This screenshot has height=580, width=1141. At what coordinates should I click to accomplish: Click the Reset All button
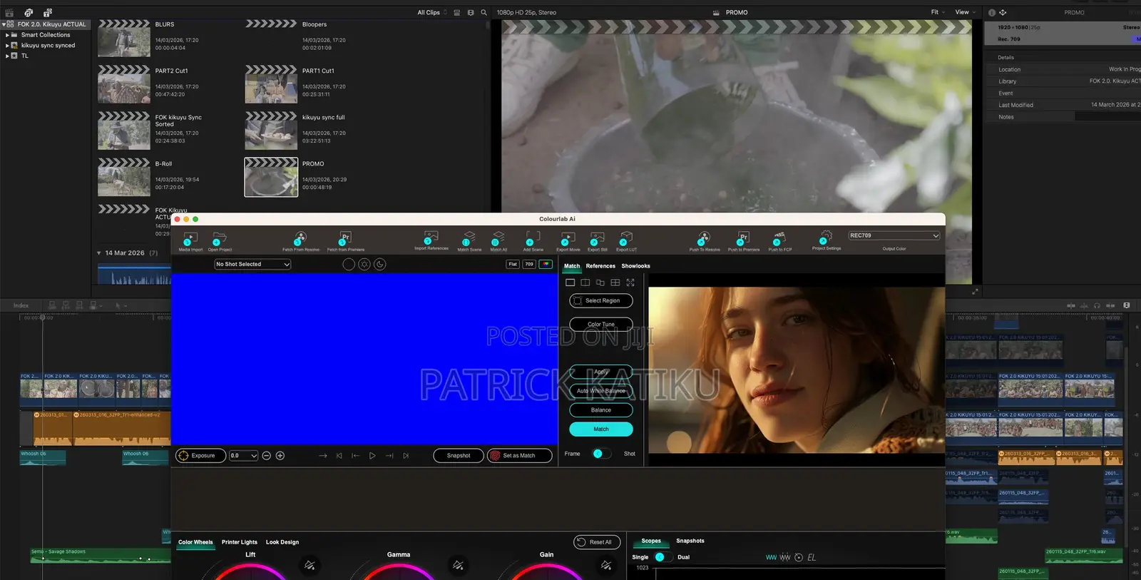[598, 542]
